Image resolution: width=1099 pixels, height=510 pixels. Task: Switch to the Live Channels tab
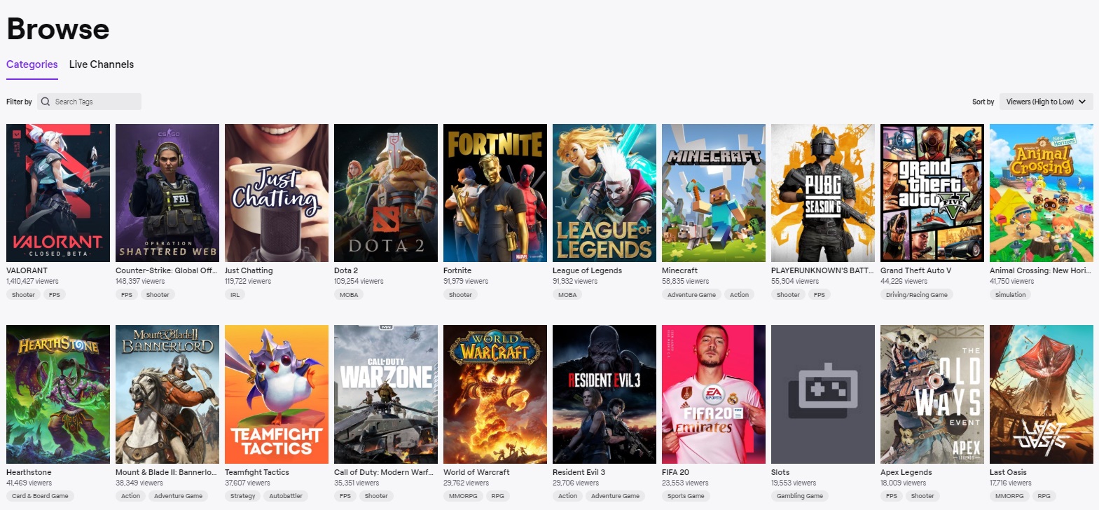pos(102,64)
